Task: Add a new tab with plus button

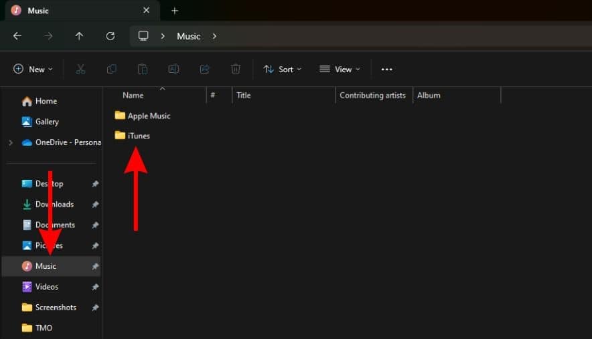Action: click(x=175, y=11)
